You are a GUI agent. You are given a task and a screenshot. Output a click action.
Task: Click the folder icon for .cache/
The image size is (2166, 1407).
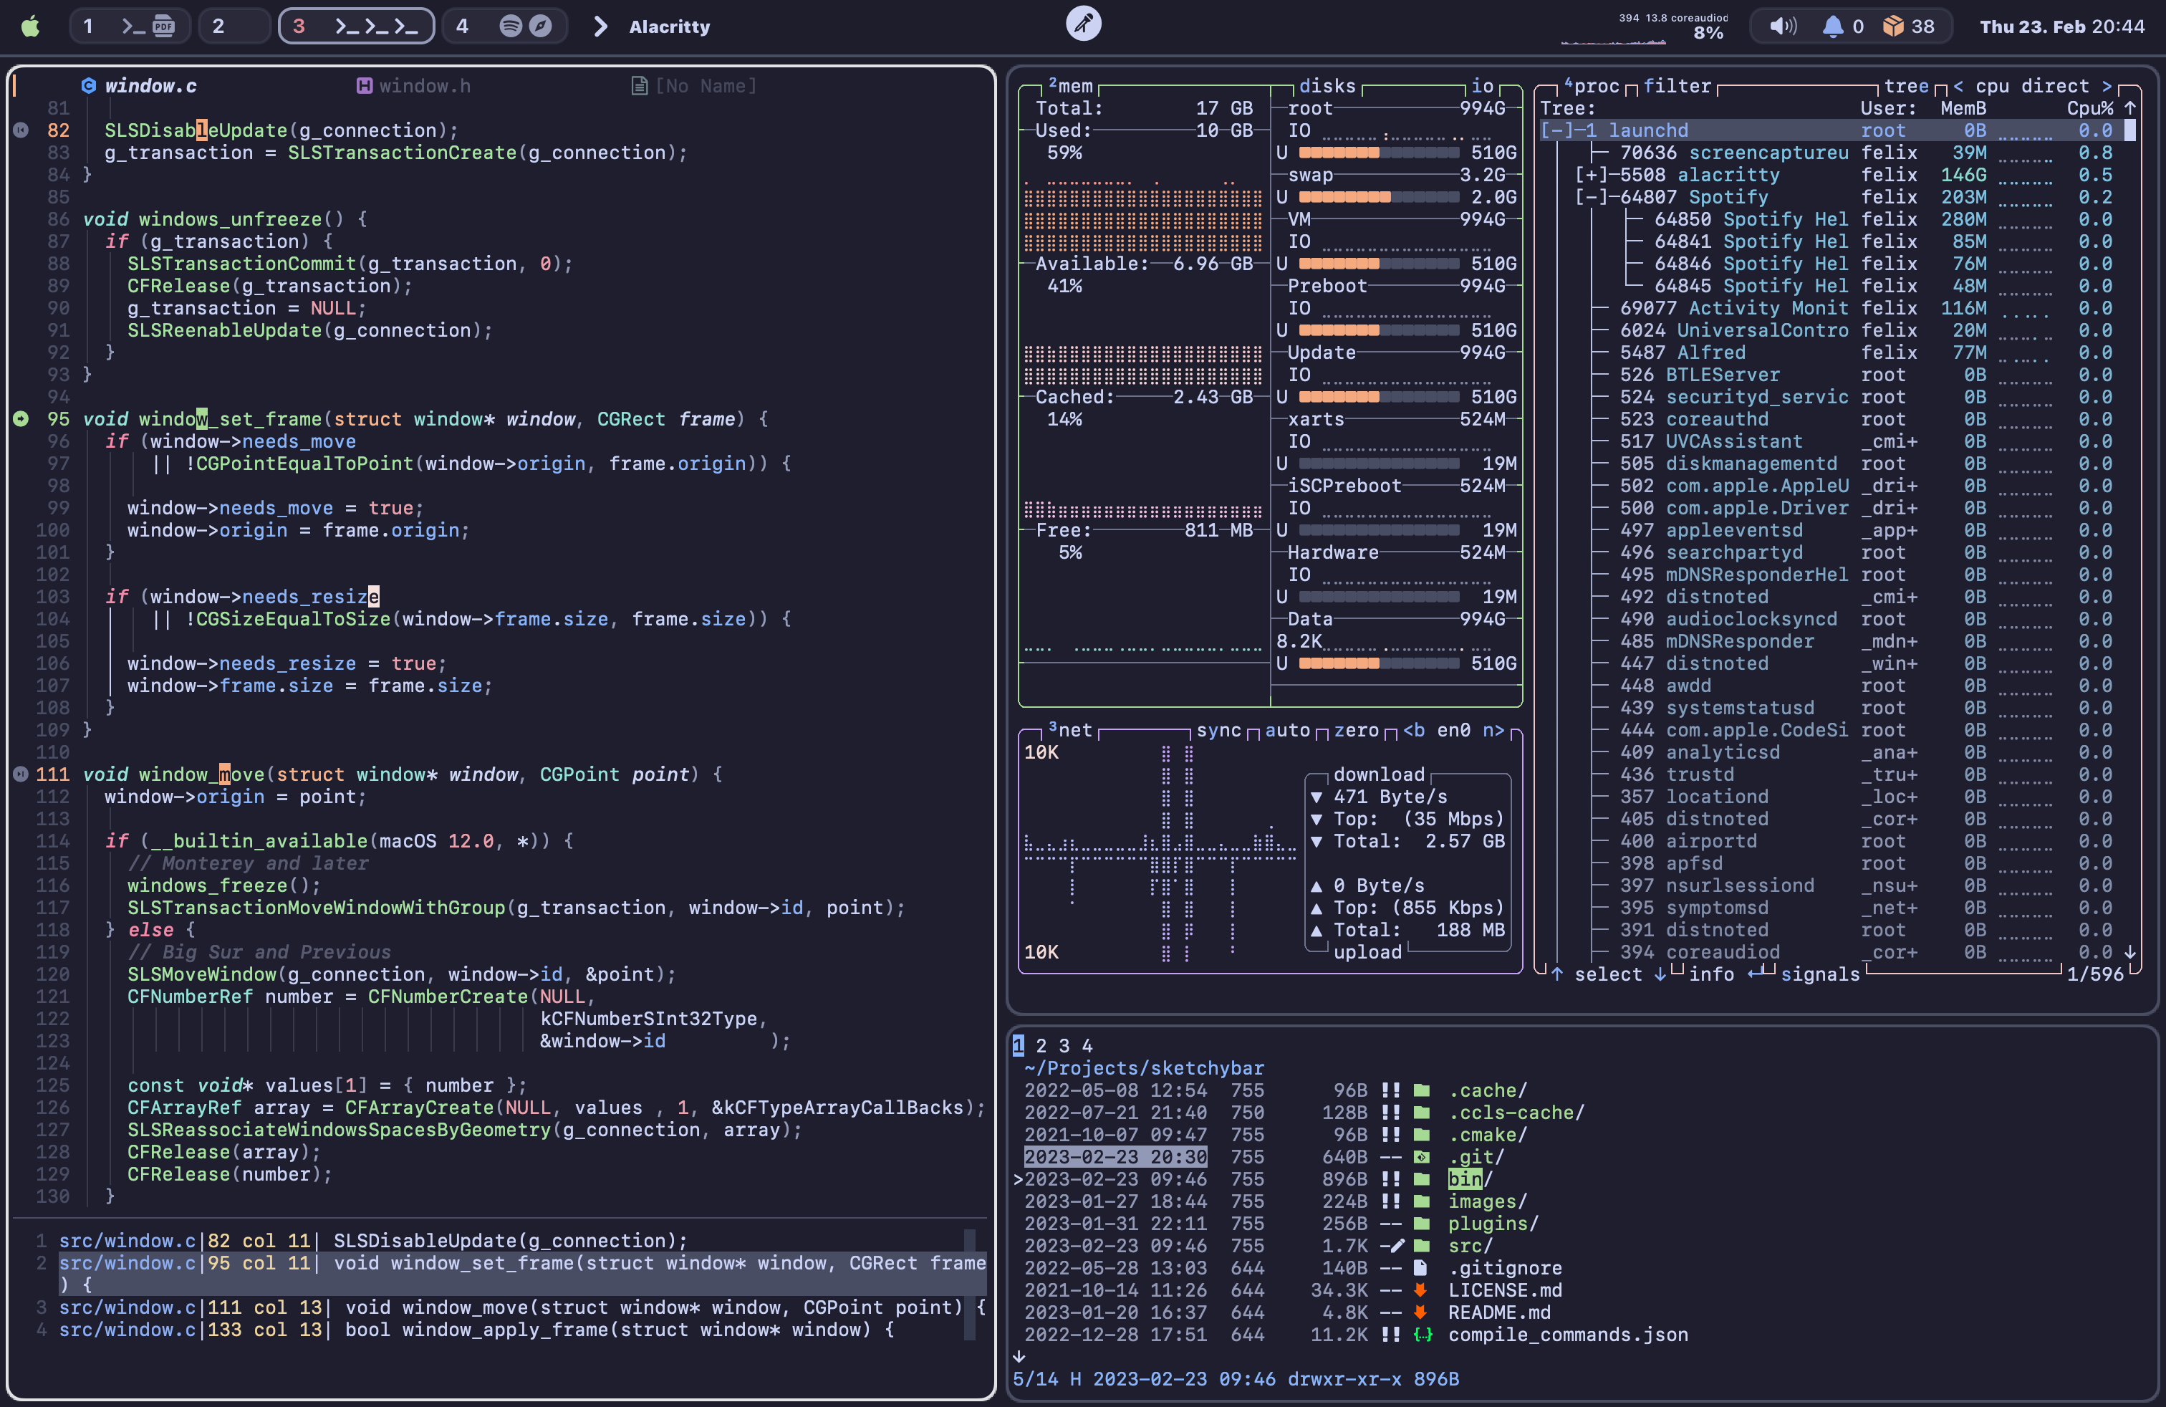[1422, 1090]
